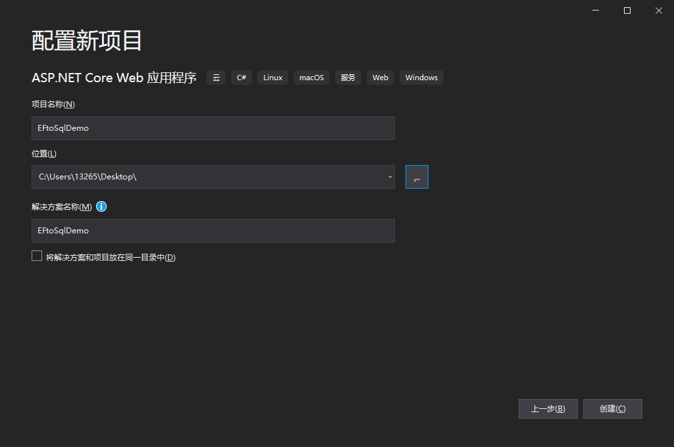This screenshot has height=447, width=674.
Task: Expand the location path dropdown arrow
Action: [x=390, y=177]
